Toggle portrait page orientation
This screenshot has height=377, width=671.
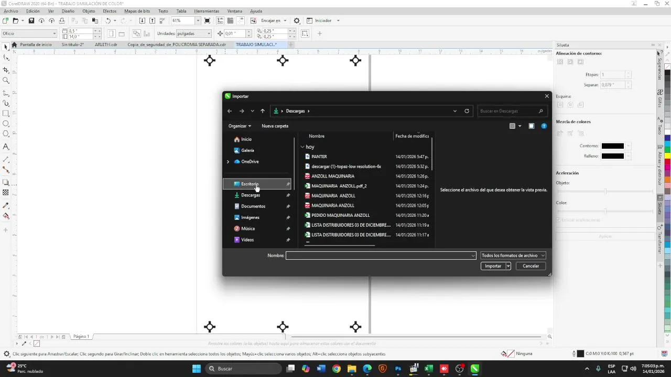pyautogui.click(x=112, y=34)
